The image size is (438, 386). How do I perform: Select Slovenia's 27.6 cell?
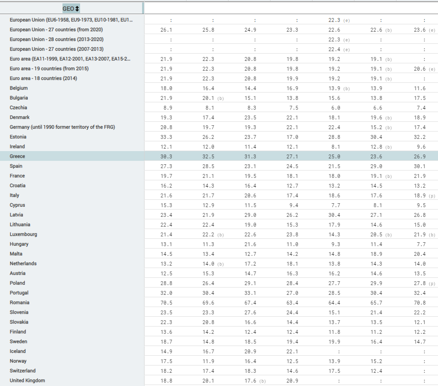tap(250, 313)
